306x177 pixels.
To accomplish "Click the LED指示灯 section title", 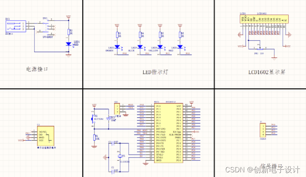I will pos(155,72).
